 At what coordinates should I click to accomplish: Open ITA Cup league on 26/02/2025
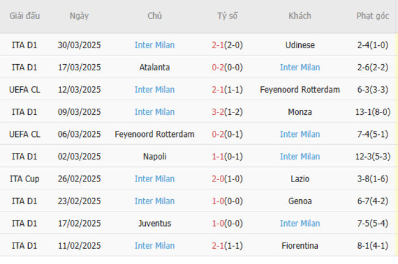pyautogui.click(x=24, y=179)
